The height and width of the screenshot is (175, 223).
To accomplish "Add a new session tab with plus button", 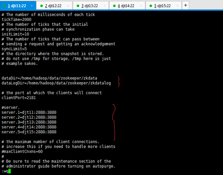I will 186,5.
